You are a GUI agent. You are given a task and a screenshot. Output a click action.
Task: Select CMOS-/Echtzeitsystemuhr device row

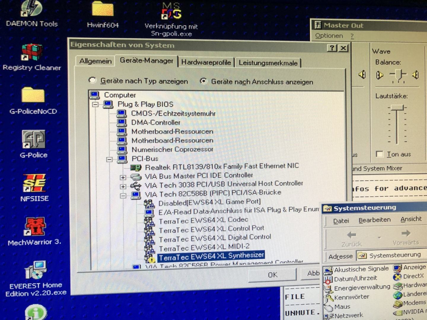[173, 113]
